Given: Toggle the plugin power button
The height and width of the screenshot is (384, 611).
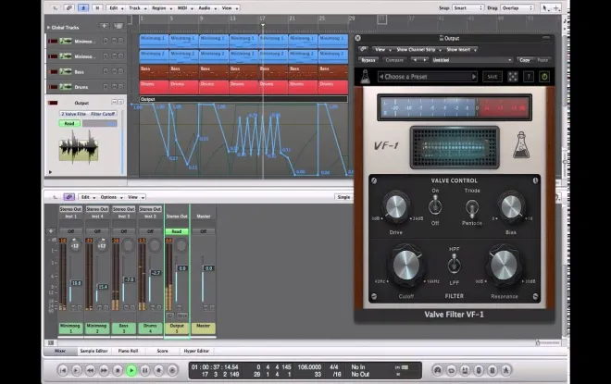Looking at the screenshot, I should pyautogui.click(x=544, y=77).
